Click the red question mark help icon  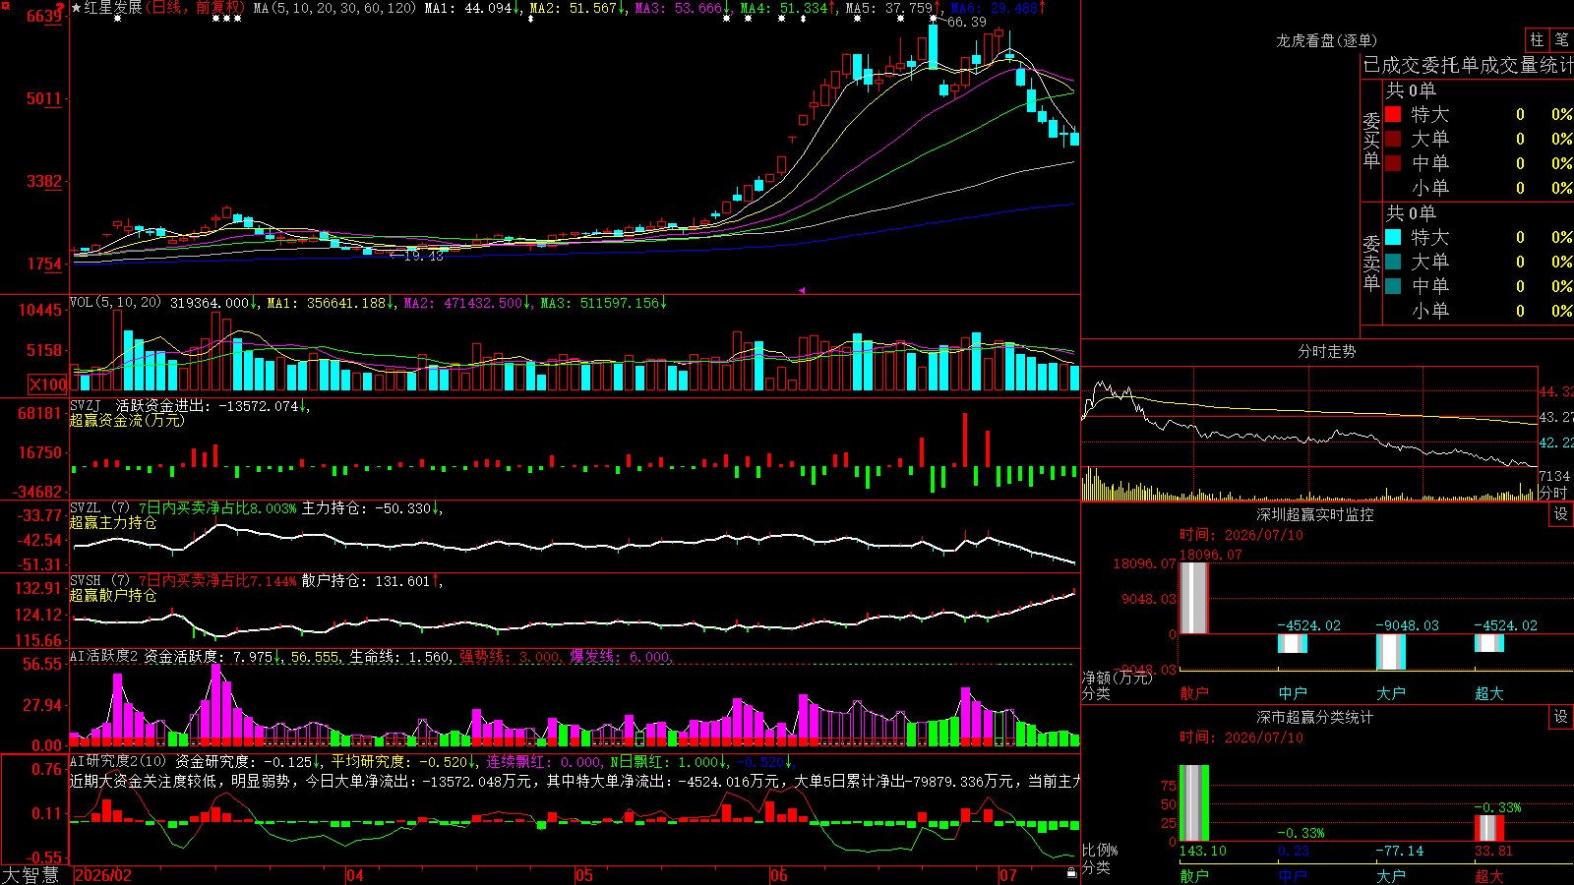pos(61,8)
